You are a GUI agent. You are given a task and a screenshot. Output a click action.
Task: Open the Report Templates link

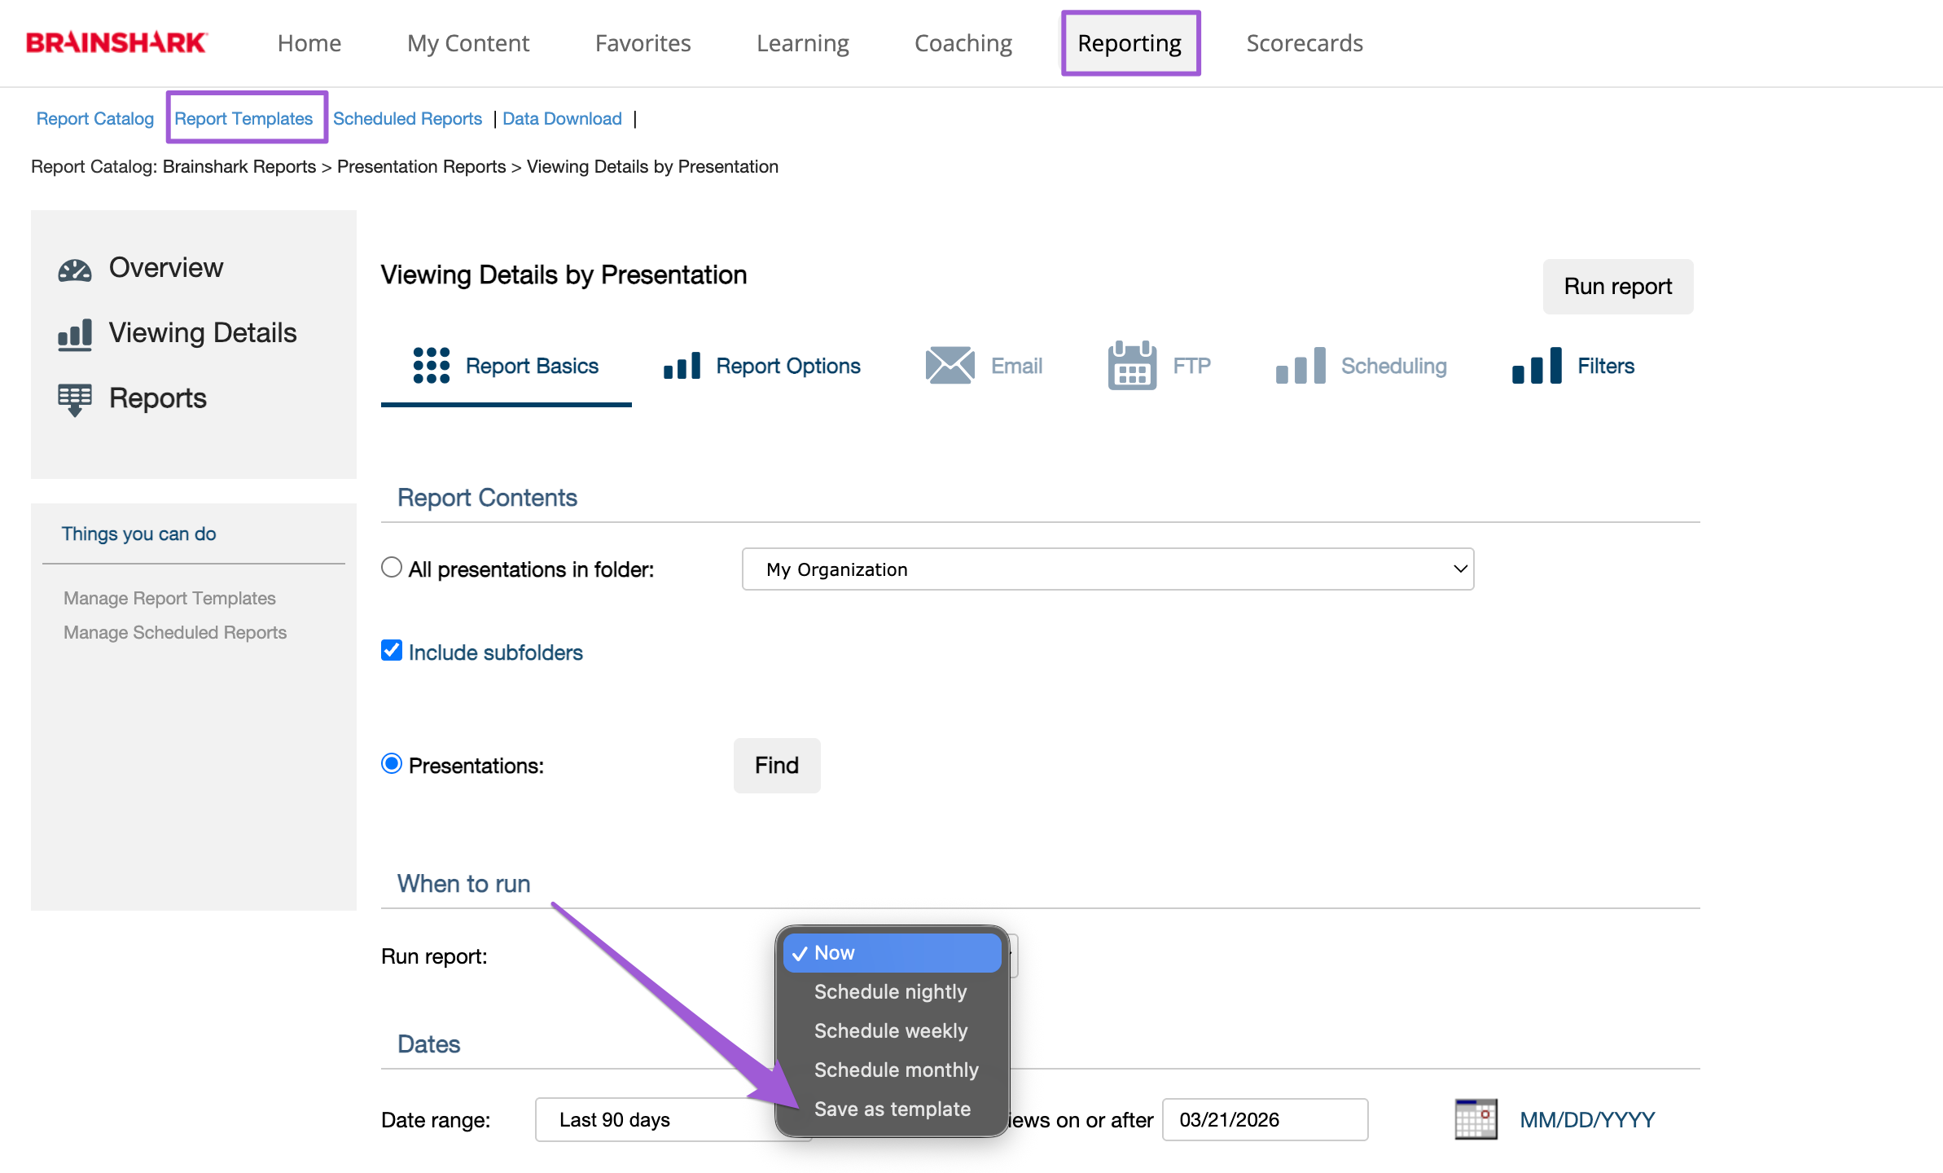click(x=243, y=119)
